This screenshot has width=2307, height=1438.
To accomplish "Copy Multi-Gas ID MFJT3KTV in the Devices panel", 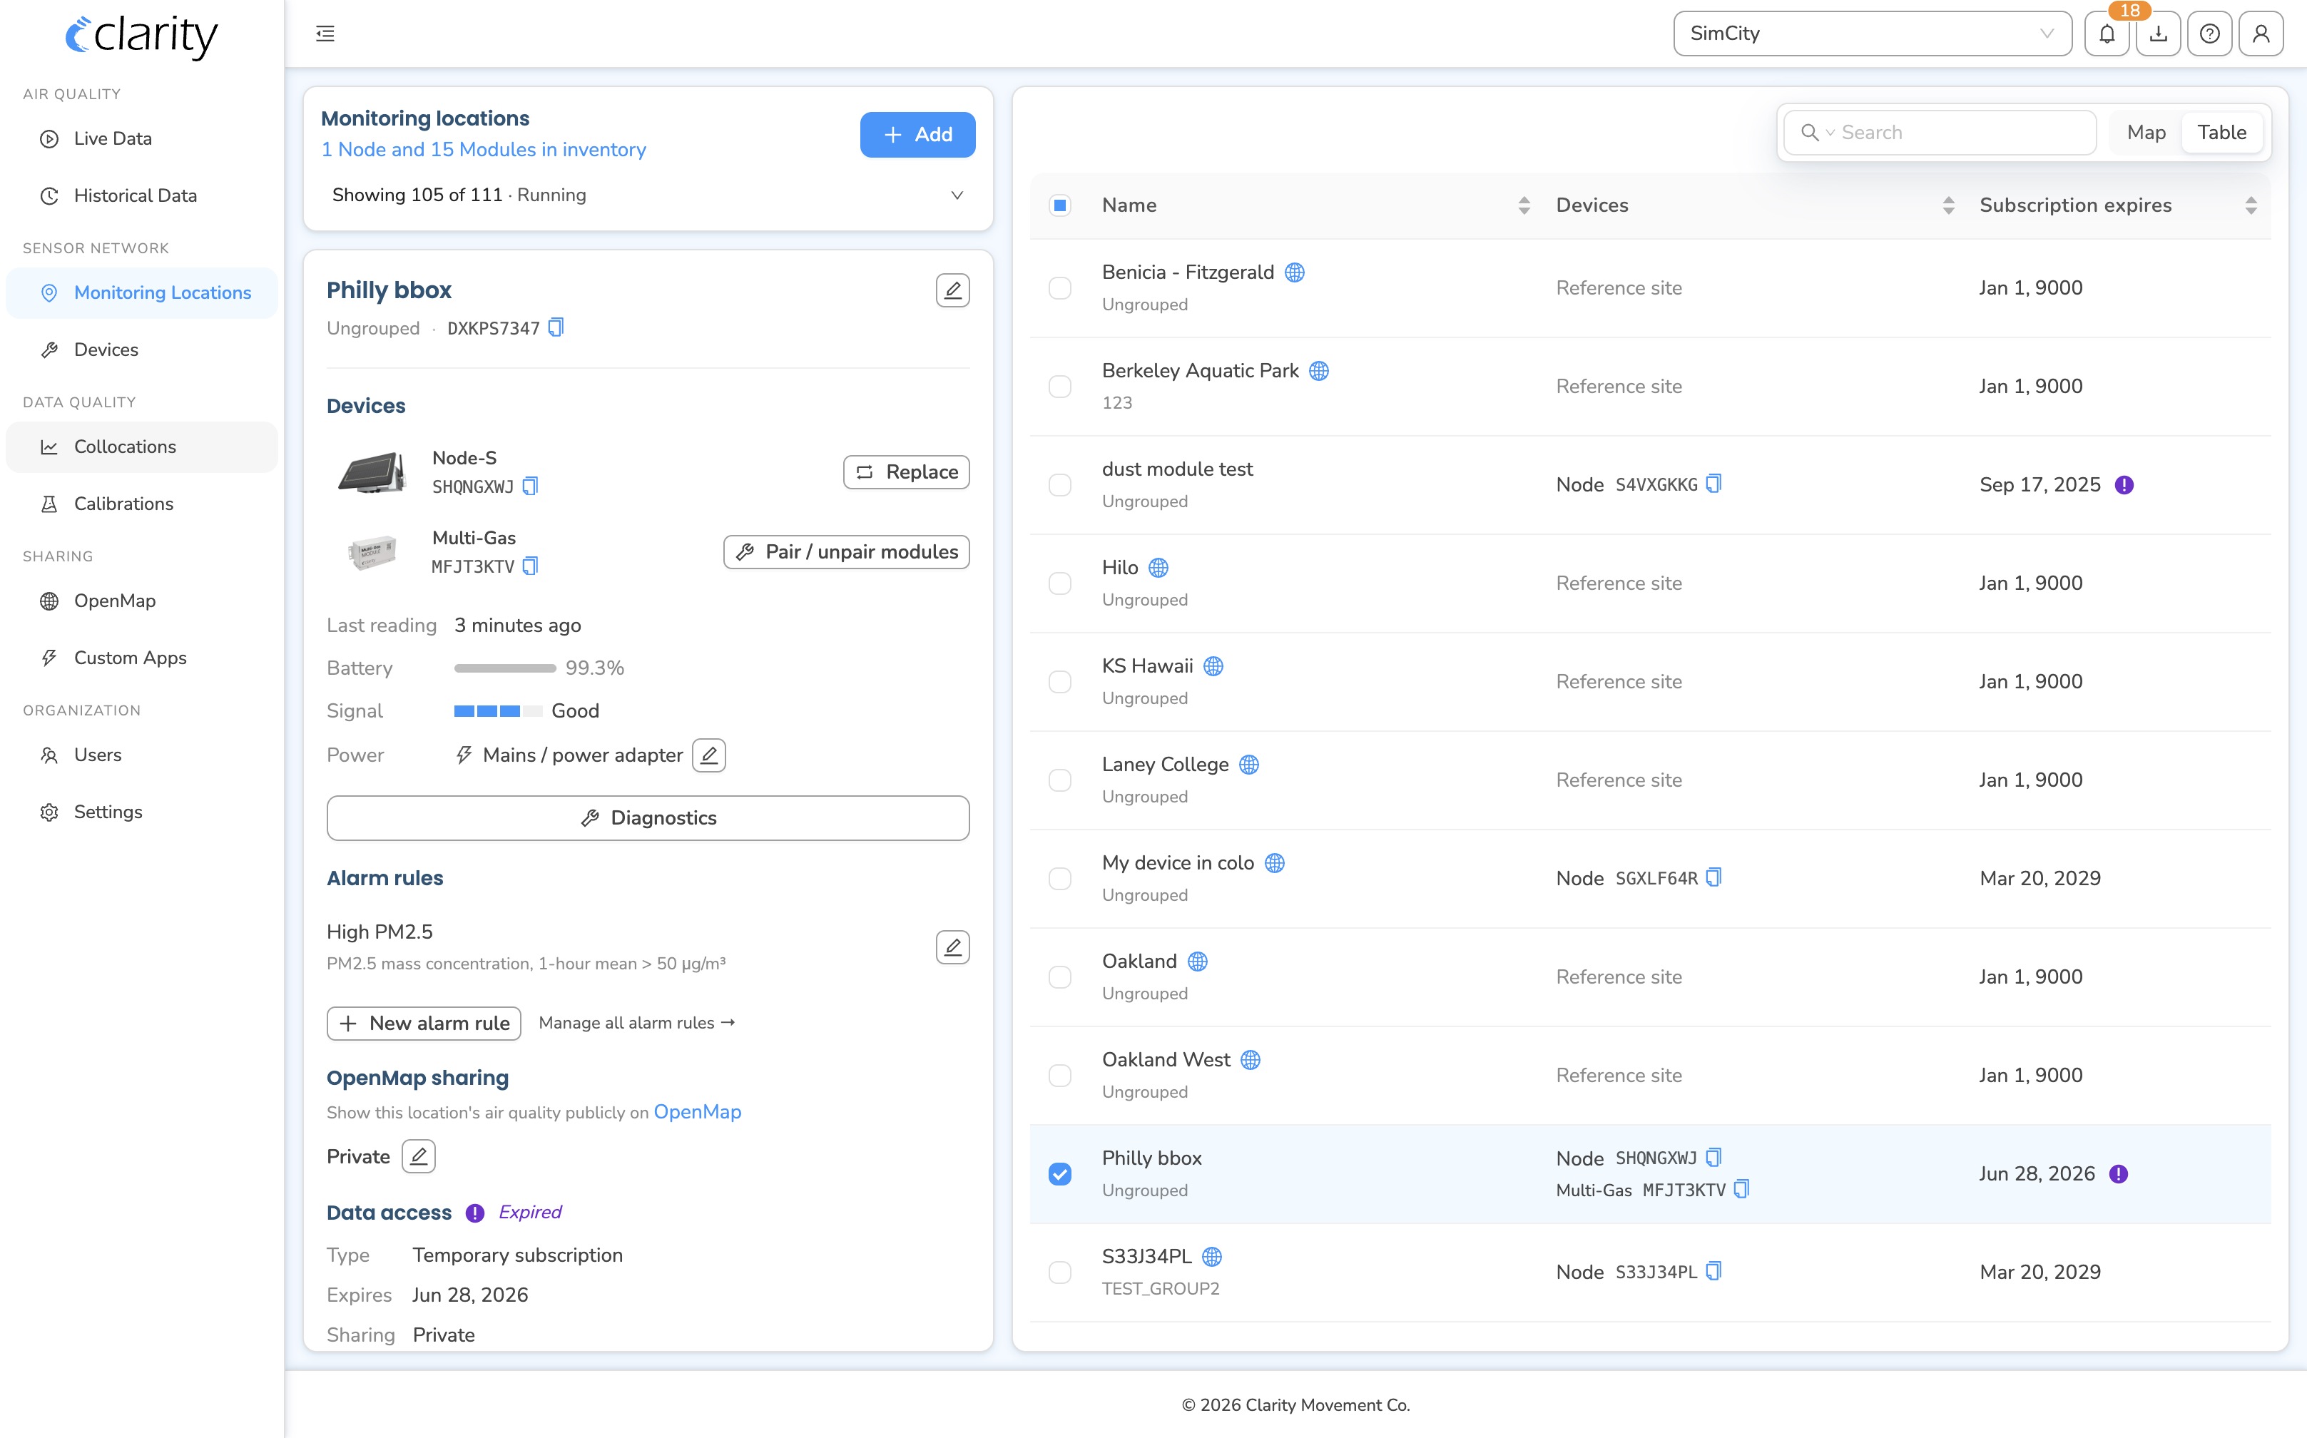I will tap(531, 566).
